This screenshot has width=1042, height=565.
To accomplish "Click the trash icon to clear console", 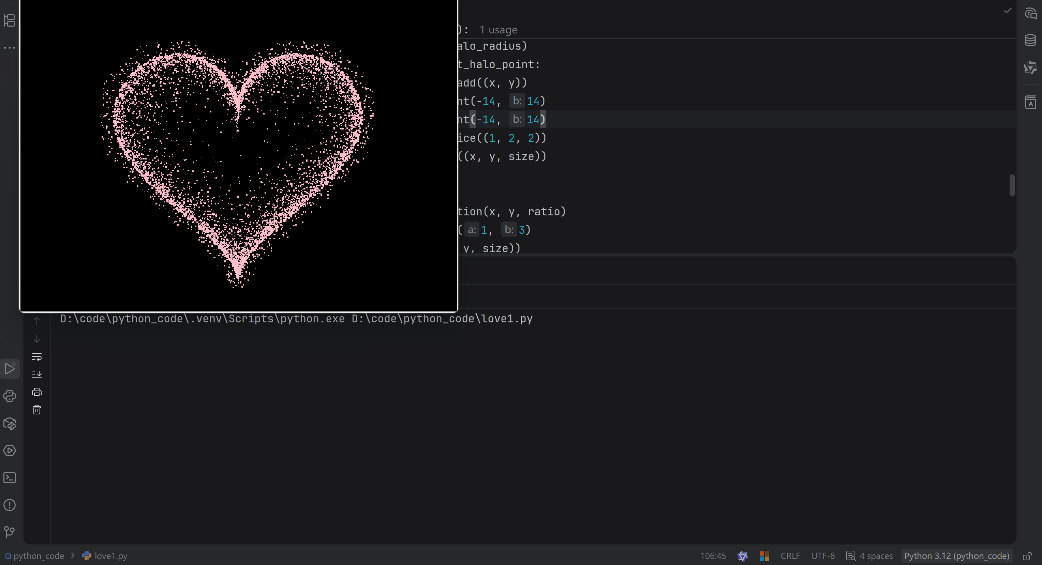I will click(37, 410).
